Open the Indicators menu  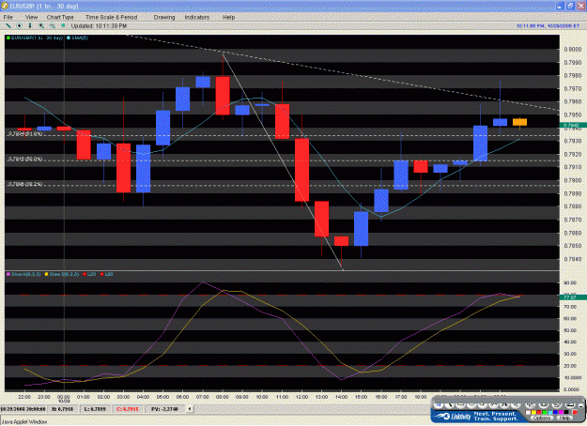tap(197, 17)
